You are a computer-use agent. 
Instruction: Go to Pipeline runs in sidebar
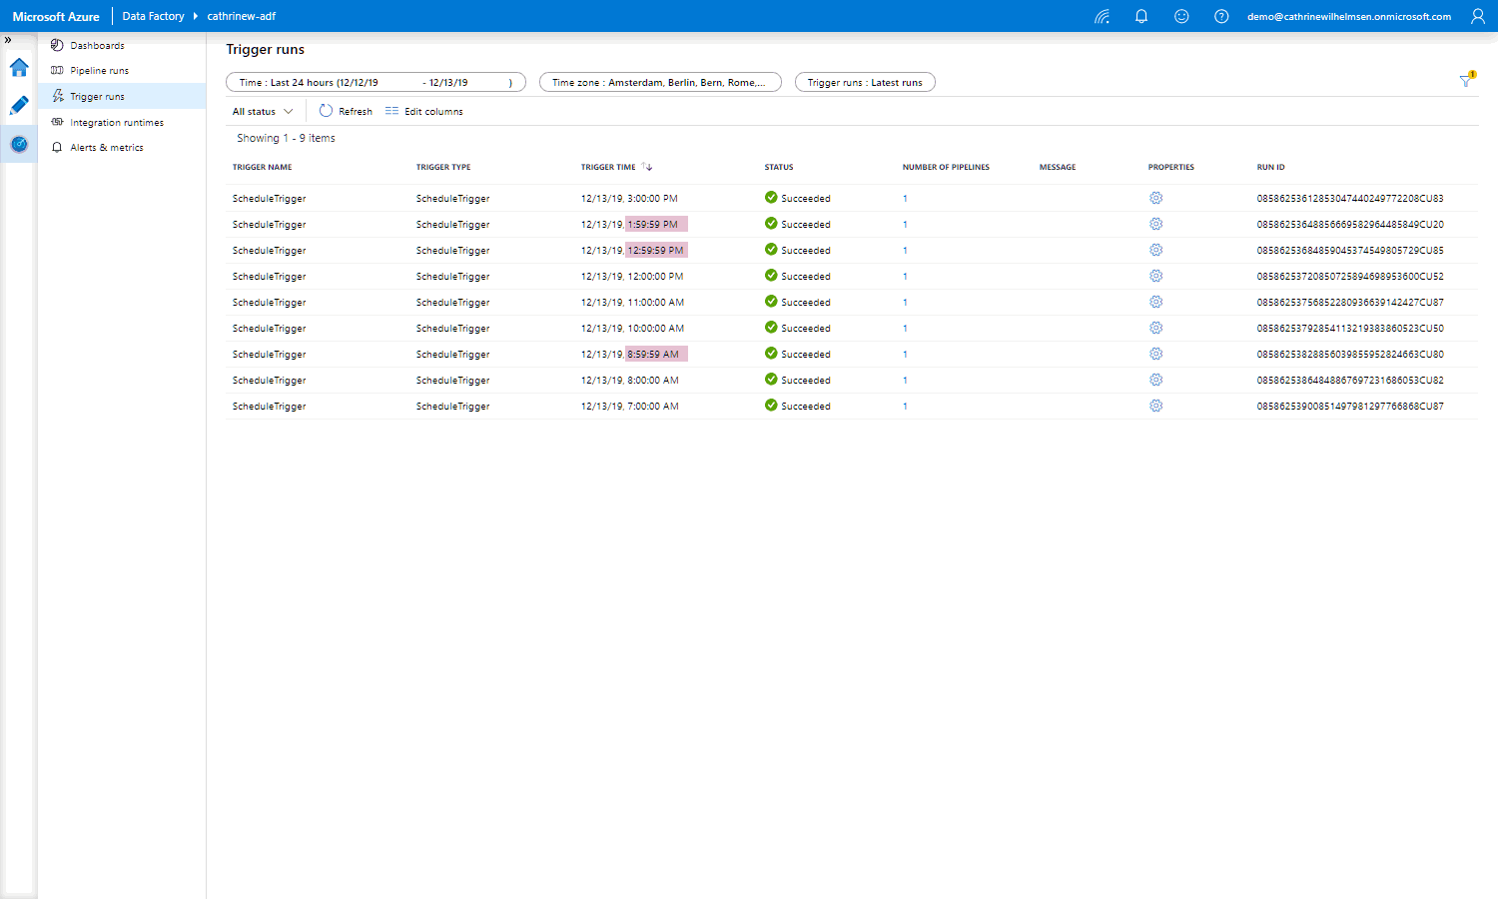coord(99,71)
